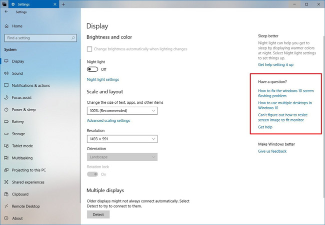
Task: Click the Home house icon
Action: (6, 26)
